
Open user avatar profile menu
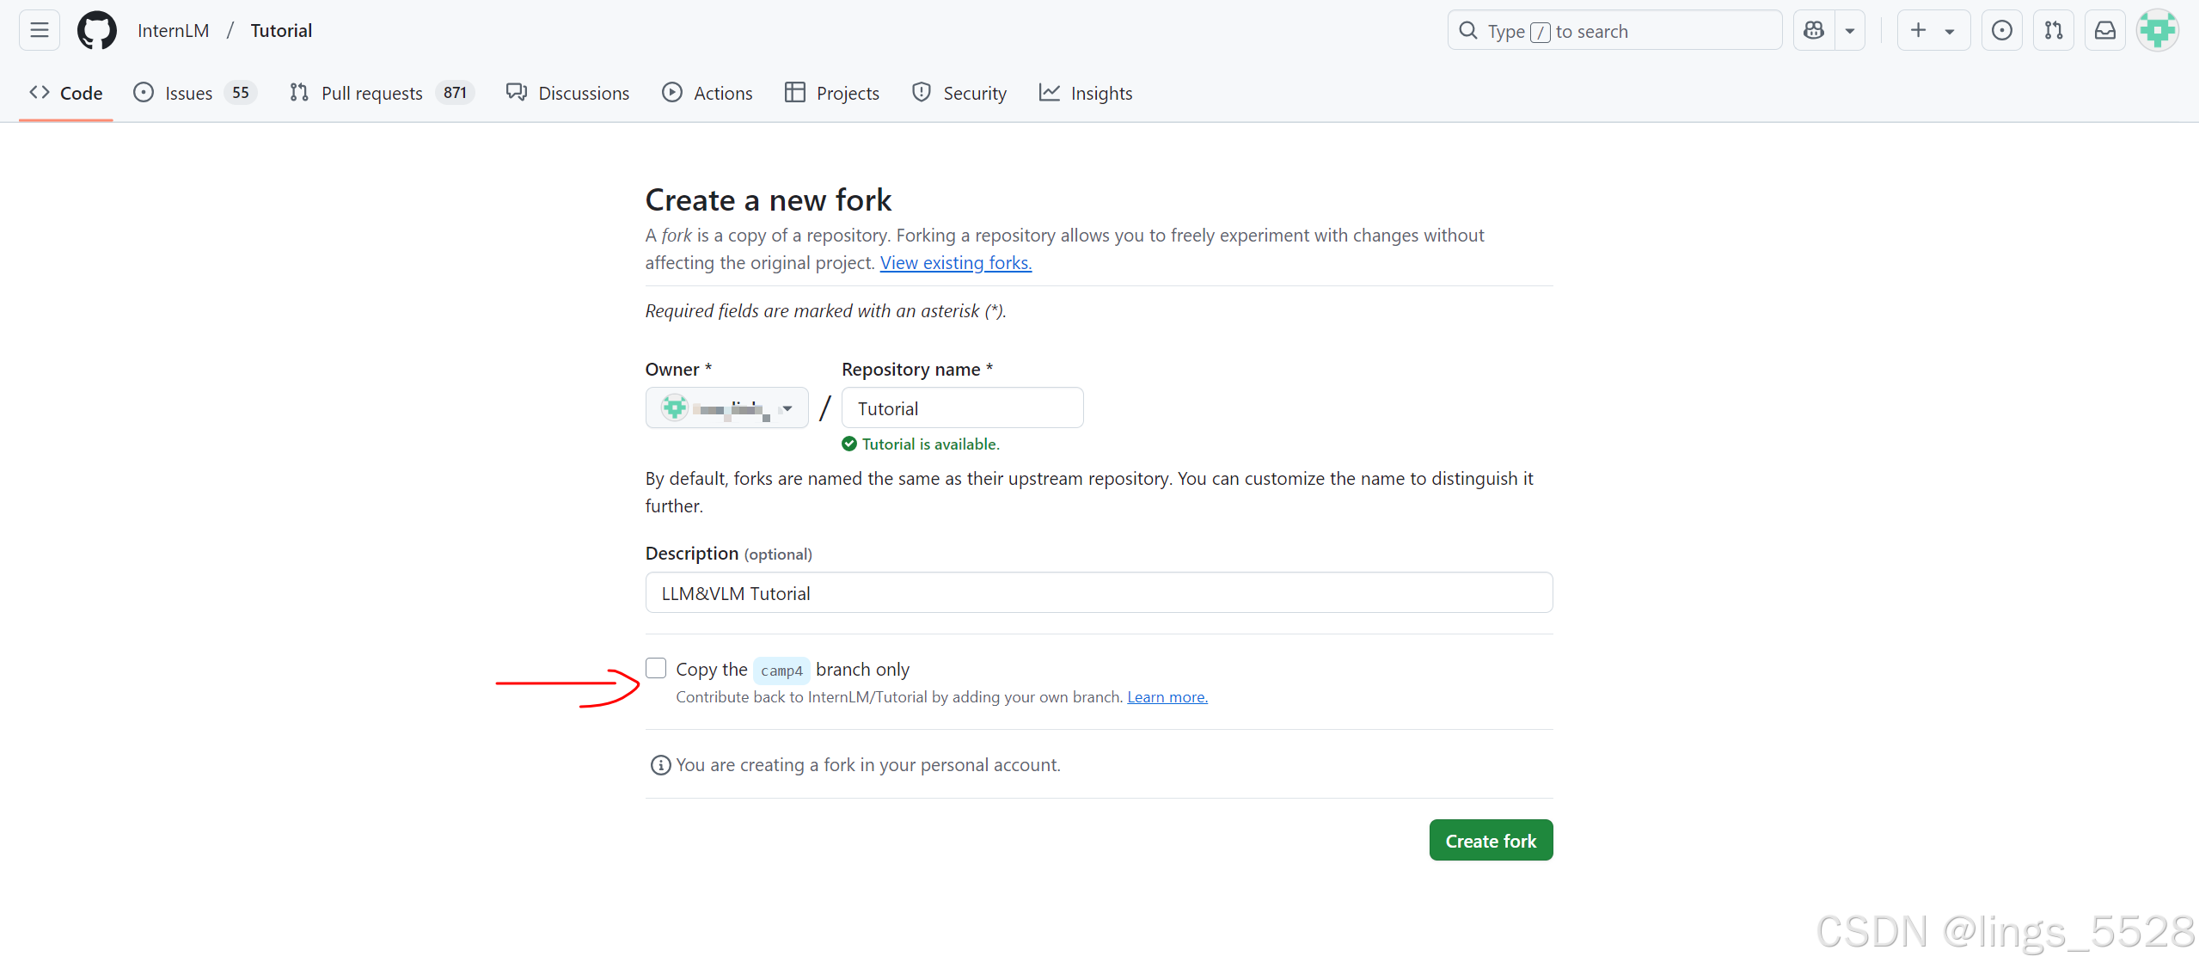tap(2158, 31)
